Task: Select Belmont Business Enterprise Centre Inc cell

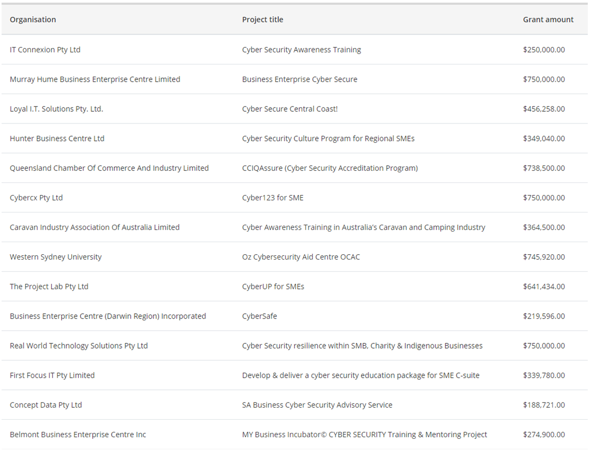Action: 78,435
